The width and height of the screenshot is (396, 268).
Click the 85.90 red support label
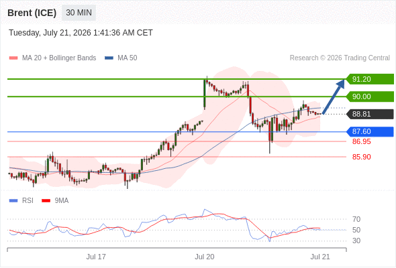361,157
